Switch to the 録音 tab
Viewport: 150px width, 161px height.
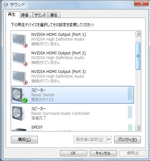pyautogui.click(x=26, y=15)
